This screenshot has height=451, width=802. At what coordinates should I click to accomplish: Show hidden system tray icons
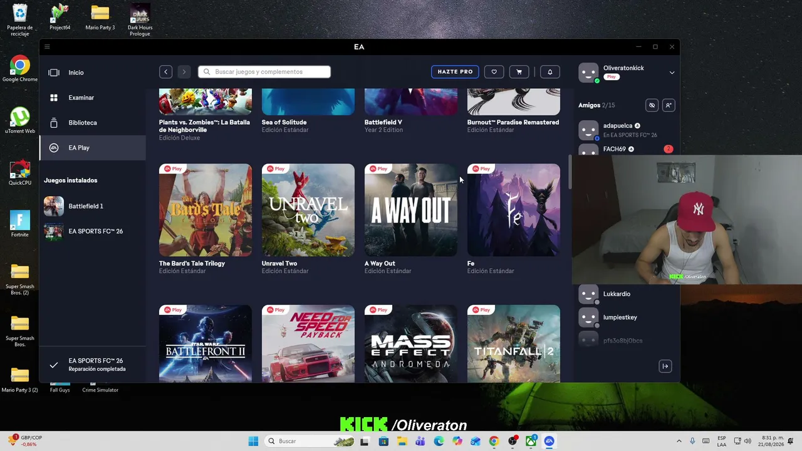pyautogui.click(x=679, y=441)
